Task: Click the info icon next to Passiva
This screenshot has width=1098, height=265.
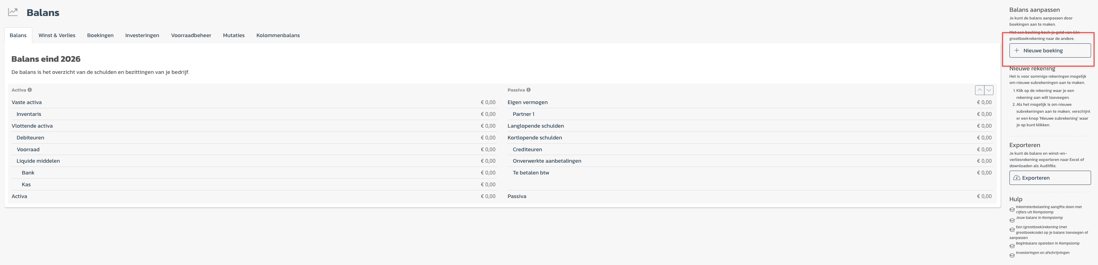Action: coord(529,90)
